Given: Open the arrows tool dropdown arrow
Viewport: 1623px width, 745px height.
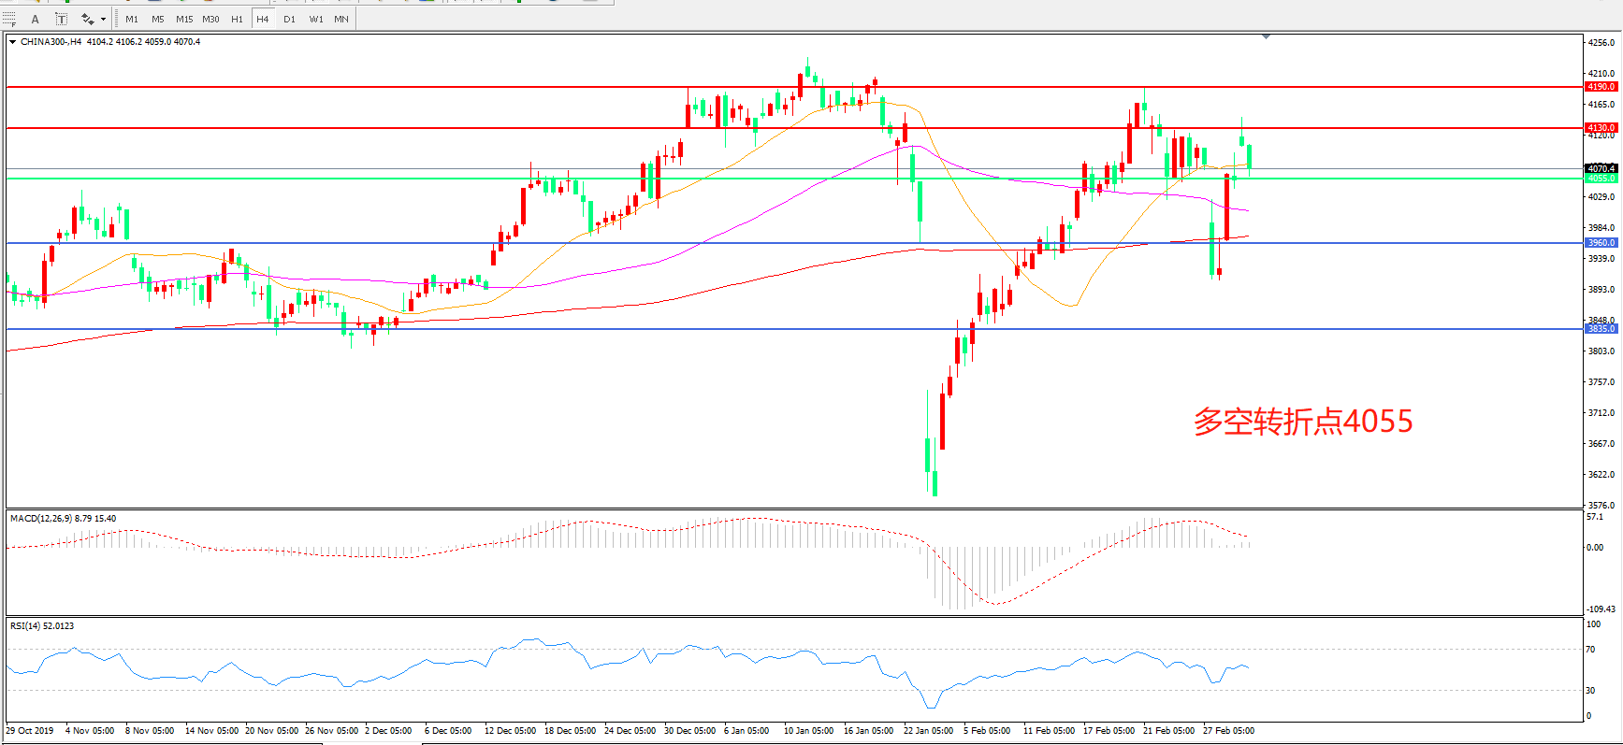Looking at the screenshot, I should pos(103,19).
